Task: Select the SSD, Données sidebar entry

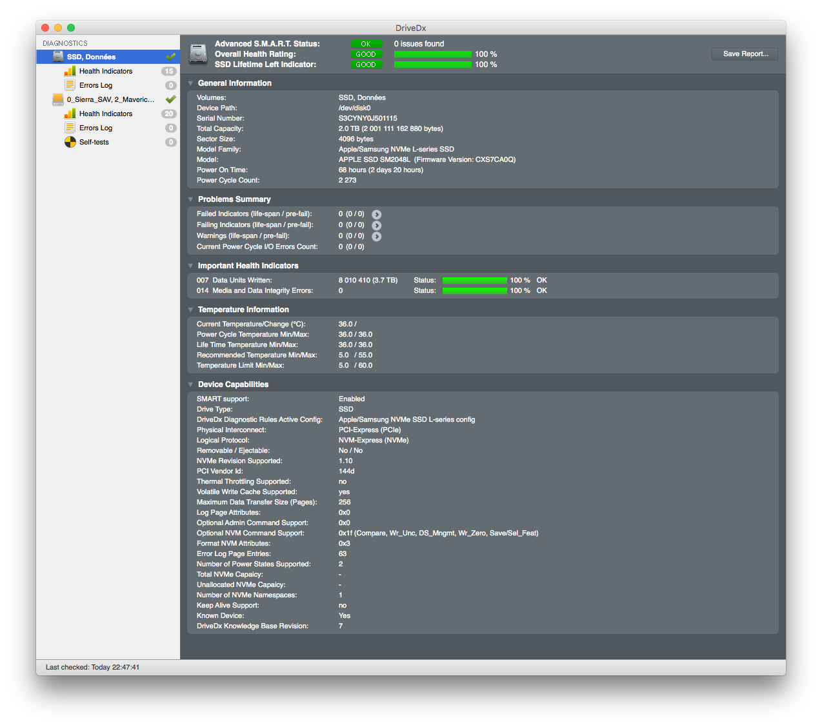Action: pos(108,57)
